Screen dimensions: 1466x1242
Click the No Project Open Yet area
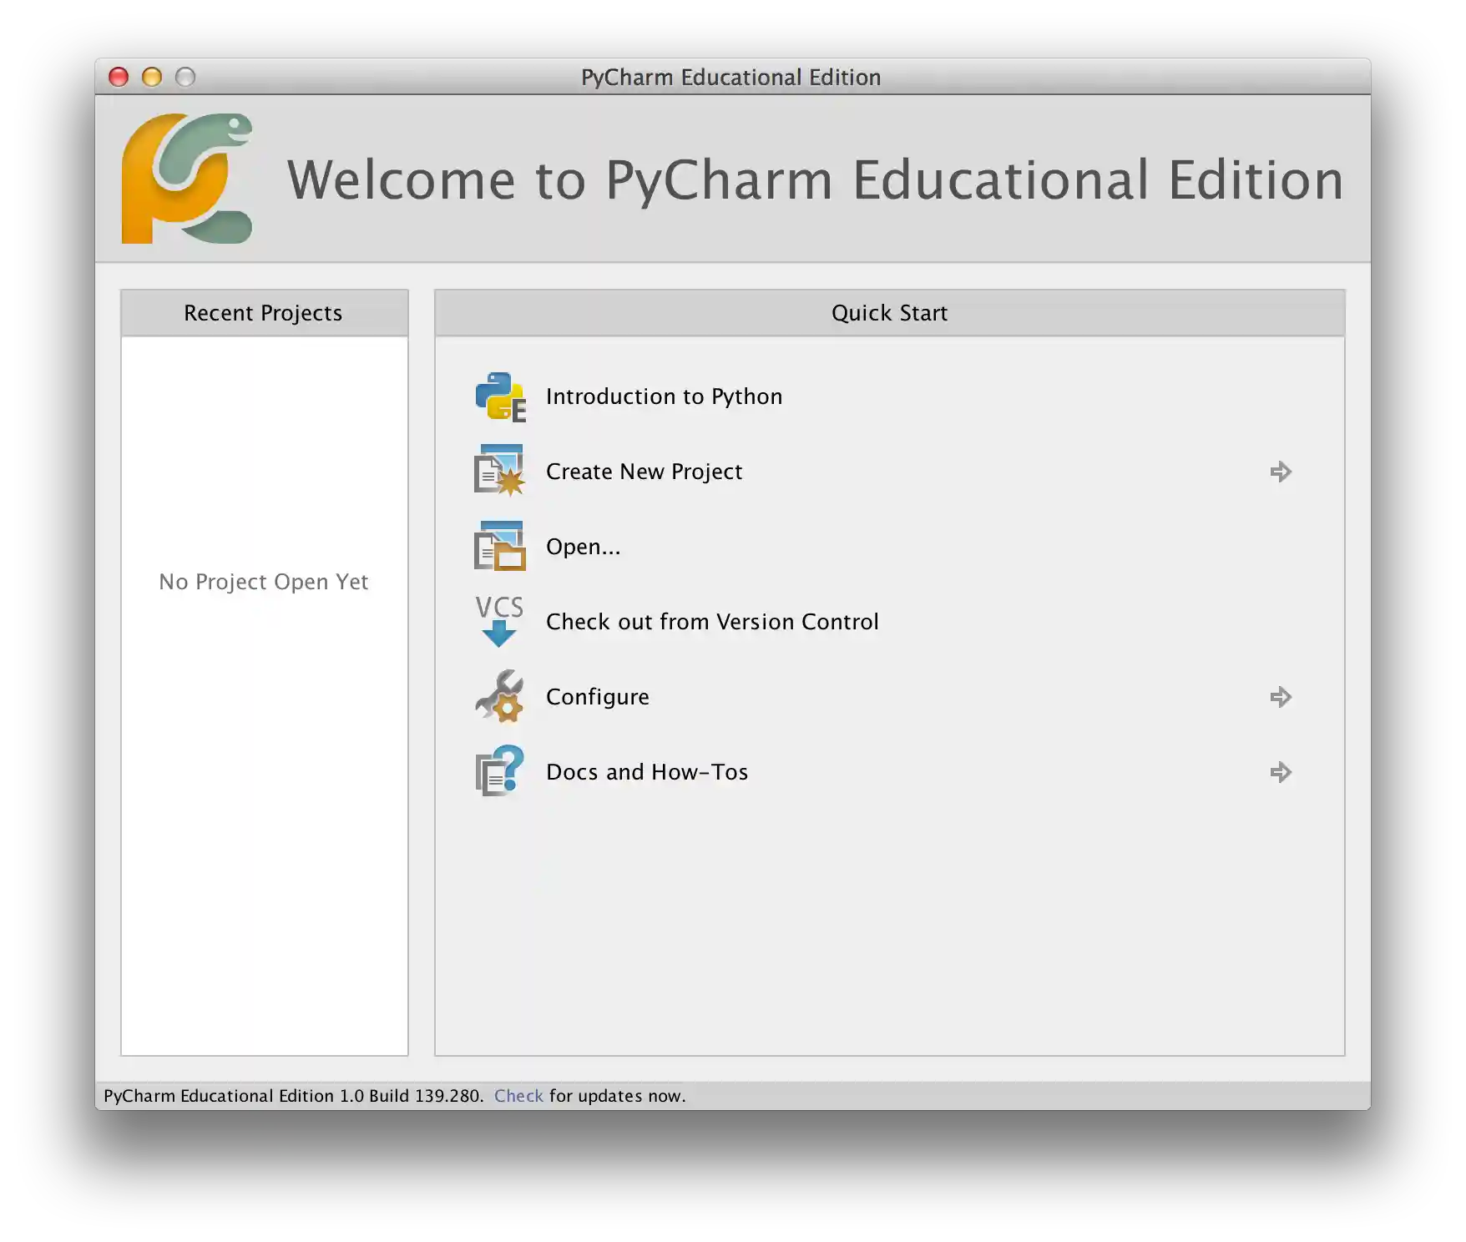[263, 582]
